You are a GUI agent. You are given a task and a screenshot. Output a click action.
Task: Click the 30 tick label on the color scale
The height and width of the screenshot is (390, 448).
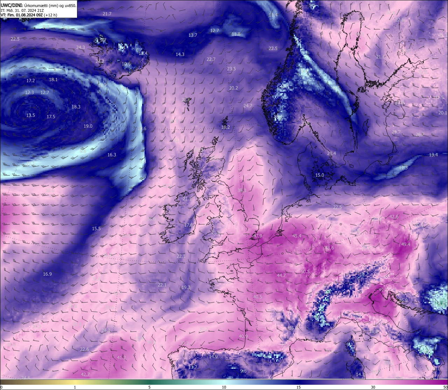pos(373,387)
